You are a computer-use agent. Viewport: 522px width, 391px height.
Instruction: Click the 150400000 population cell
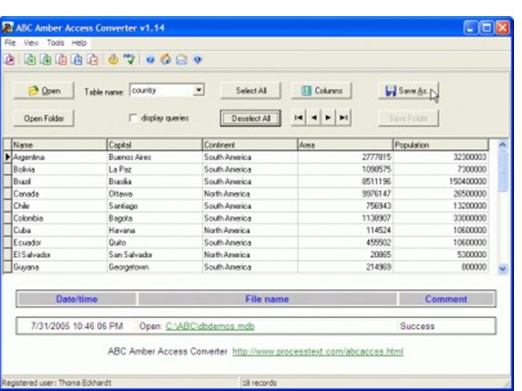coord(441,181)
